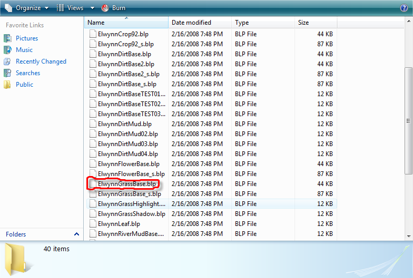
Task: Select file ElwynnCrop92_s.blp
Action: [x=126, y=44]
